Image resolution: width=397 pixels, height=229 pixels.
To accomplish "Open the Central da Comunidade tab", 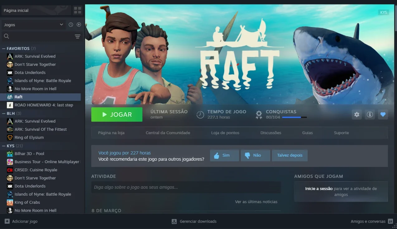I will click(x=168, y=133).
